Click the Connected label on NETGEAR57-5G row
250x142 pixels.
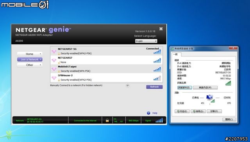[152, 49]
